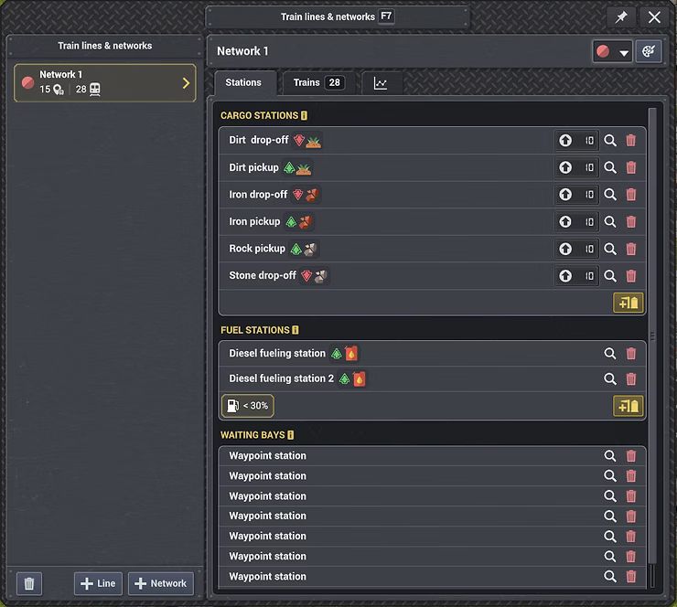Open the network color palette editor
Viewport: 677px width, 607px height.
pos(649,51)
